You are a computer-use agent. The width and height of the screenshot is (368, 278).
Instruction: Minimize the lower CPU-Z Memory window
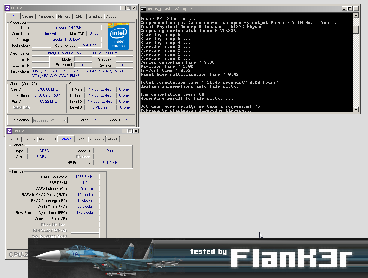124,131
